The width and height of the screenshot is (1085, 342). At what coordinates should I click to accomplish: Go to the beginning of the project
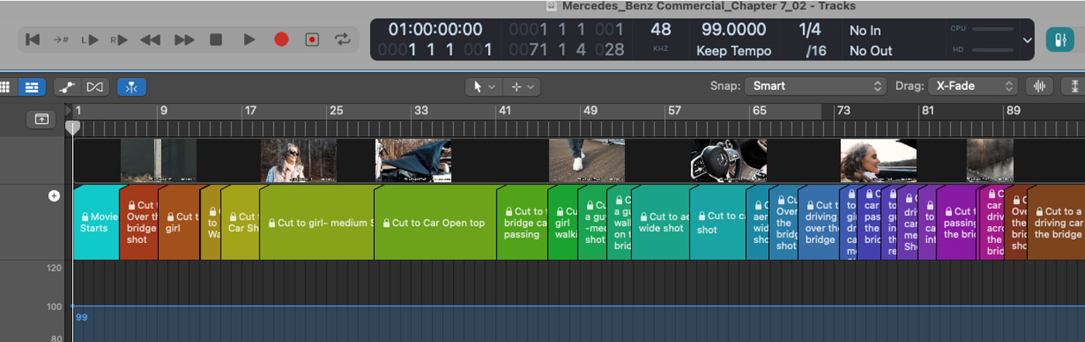click(x=33, y=39)
